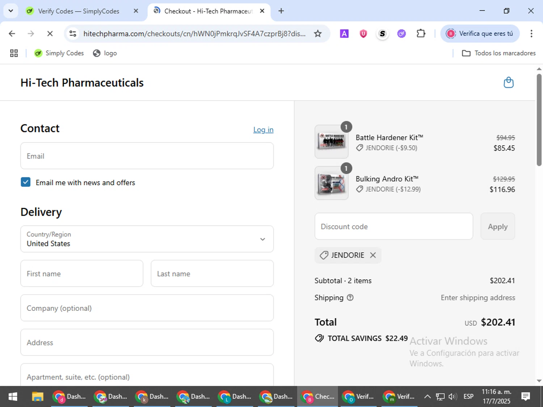
Task: Click the Log in link
Action: 263,130
